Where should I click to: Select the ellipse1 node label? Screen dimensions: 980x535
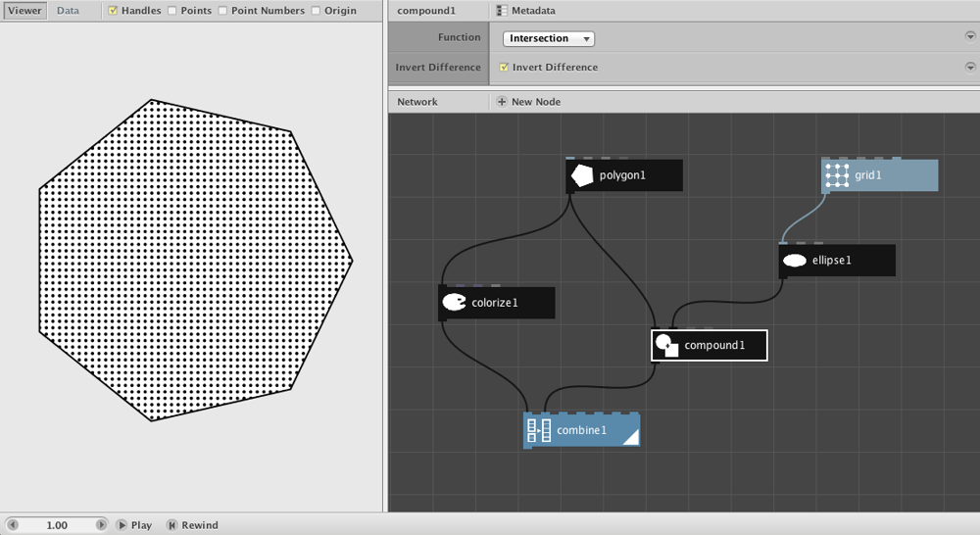[x=831, y=260]
